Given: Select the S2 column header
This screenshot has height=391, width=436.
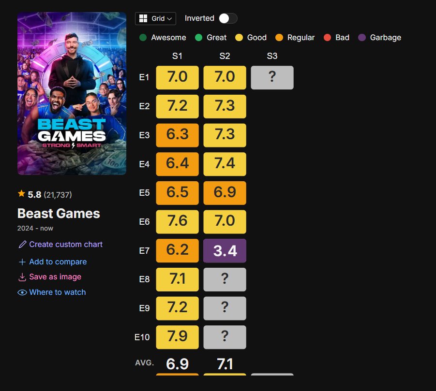Looking at the screenshot, I should pyautogui.click(x=225, y=56).
